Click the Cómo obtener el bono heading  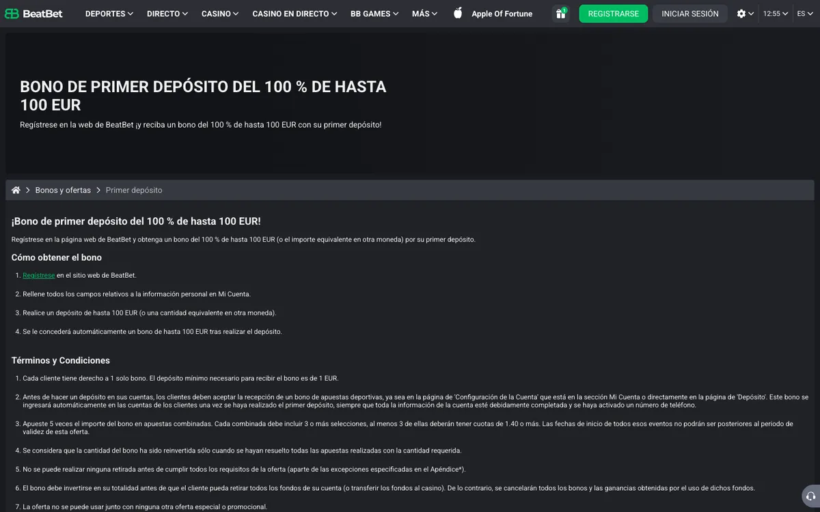57,257
